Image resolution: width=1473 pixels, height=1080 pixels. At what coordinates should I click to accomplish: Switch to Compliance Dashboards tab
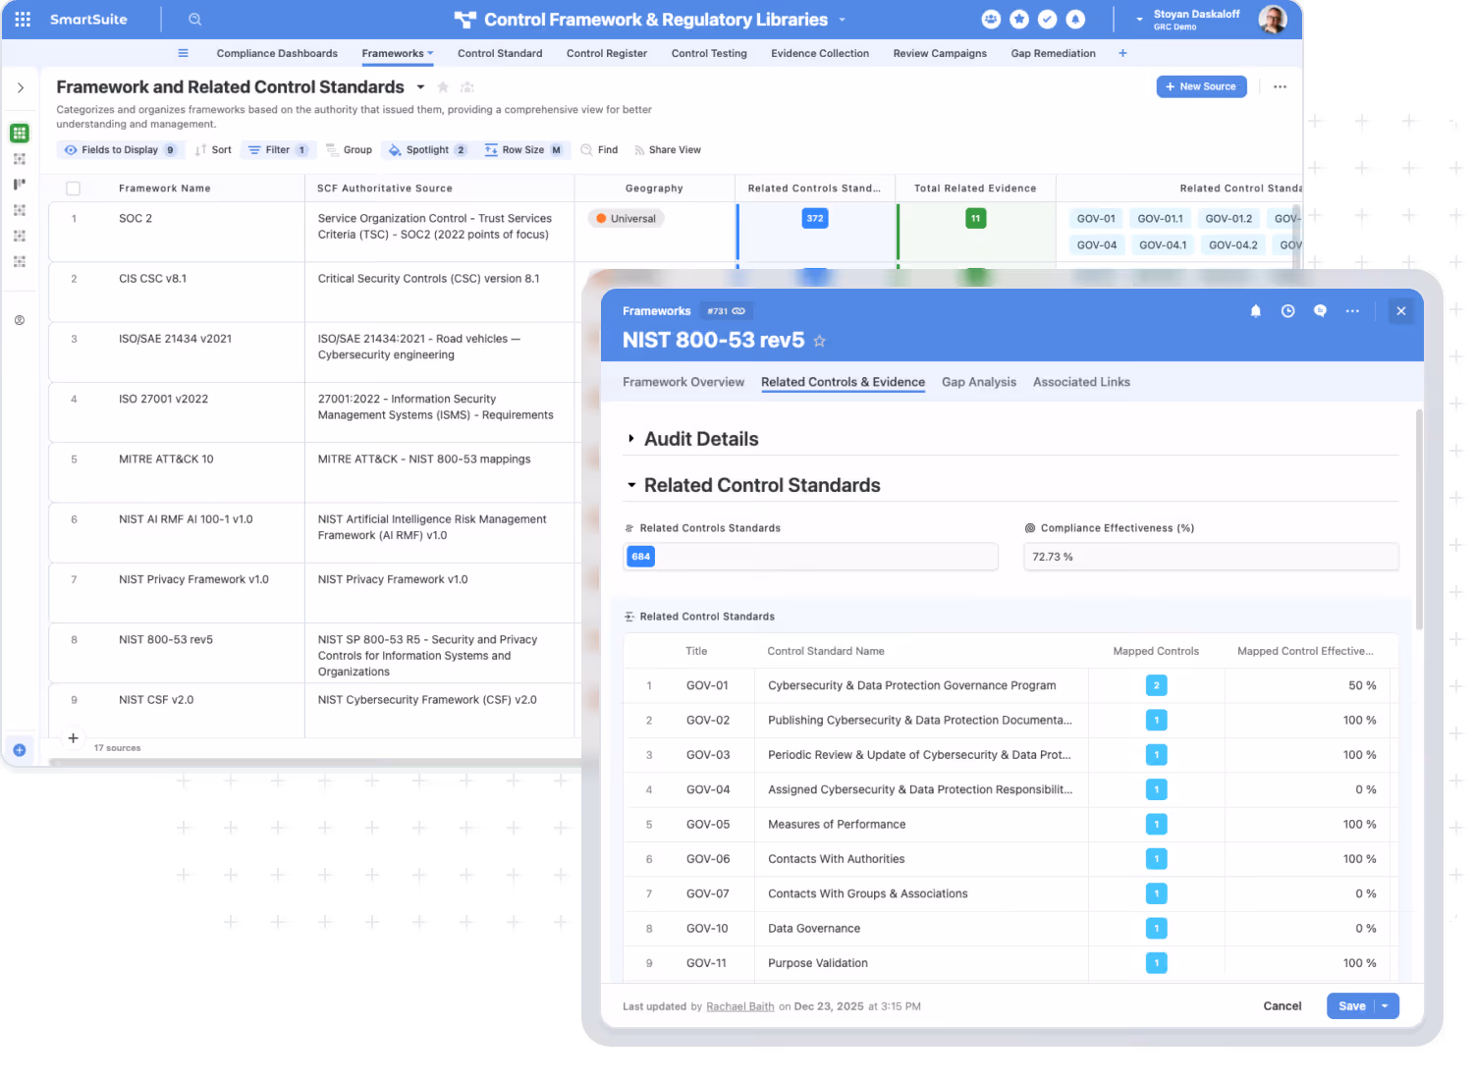[x=277, y=53]
